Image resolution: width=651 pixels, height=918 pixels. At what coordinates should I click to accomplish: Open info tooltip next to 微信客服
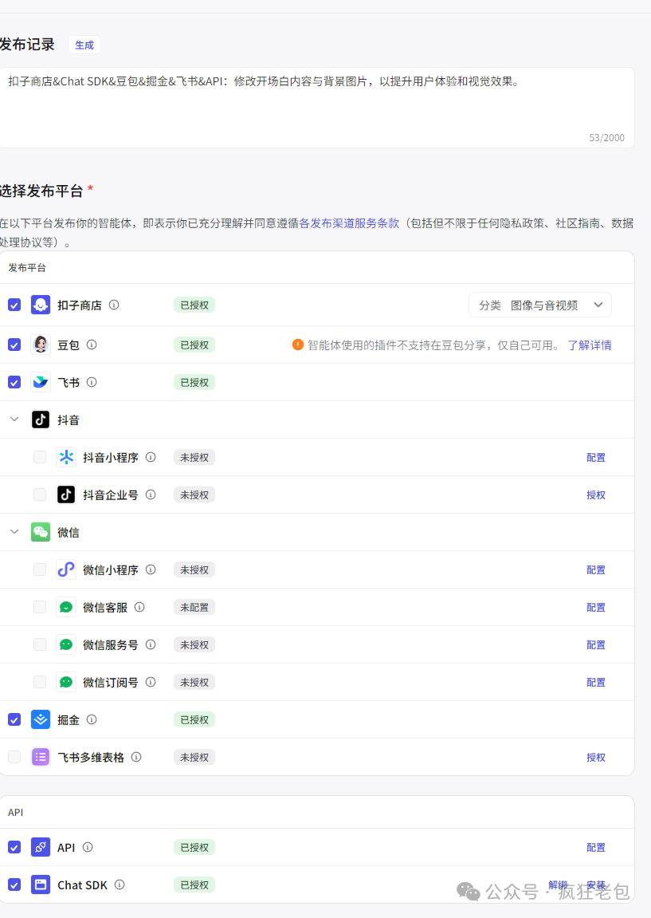tap(139, 607)
